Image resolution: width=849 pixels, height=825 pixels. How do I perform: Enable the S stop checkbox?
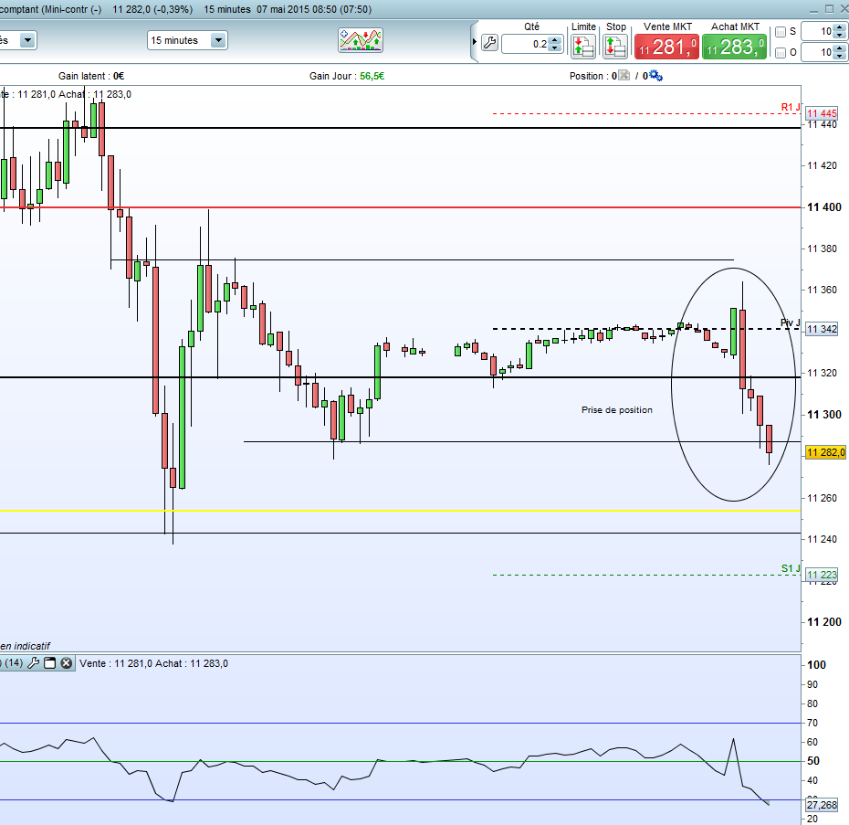coord(781,32)
